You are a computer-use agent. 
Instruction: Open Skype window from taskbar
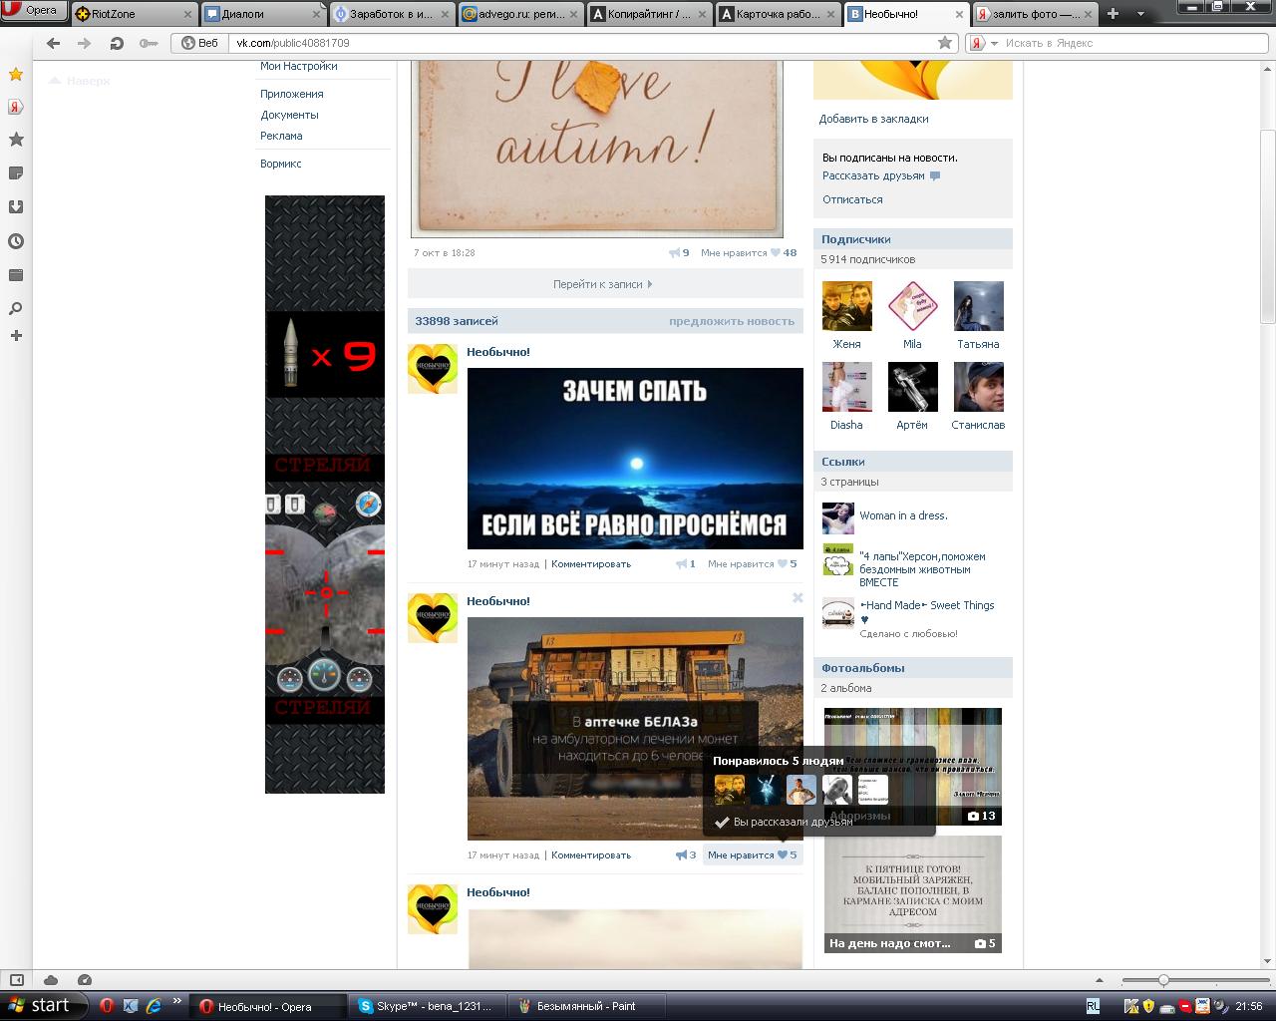(429, 1006)
